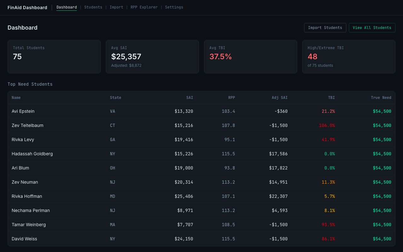Viewport: 403px width, 252px height.
Task: Select the Dashboard tab in navigation
Action: 66,7
